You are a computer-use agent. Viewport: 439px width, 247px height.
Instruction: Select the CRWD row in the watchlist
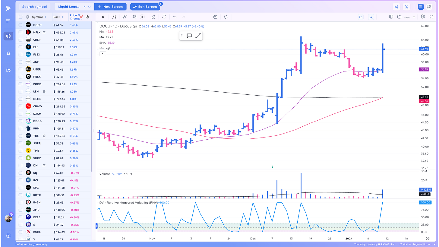(53, 106)
